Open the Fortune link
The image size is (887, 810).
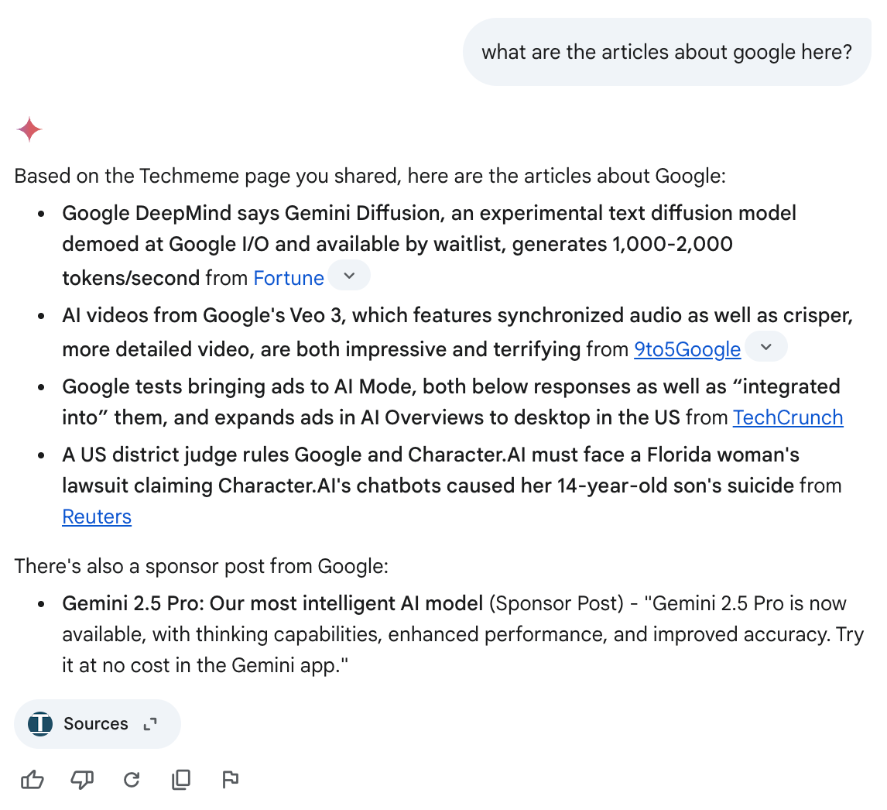point(289,278)
